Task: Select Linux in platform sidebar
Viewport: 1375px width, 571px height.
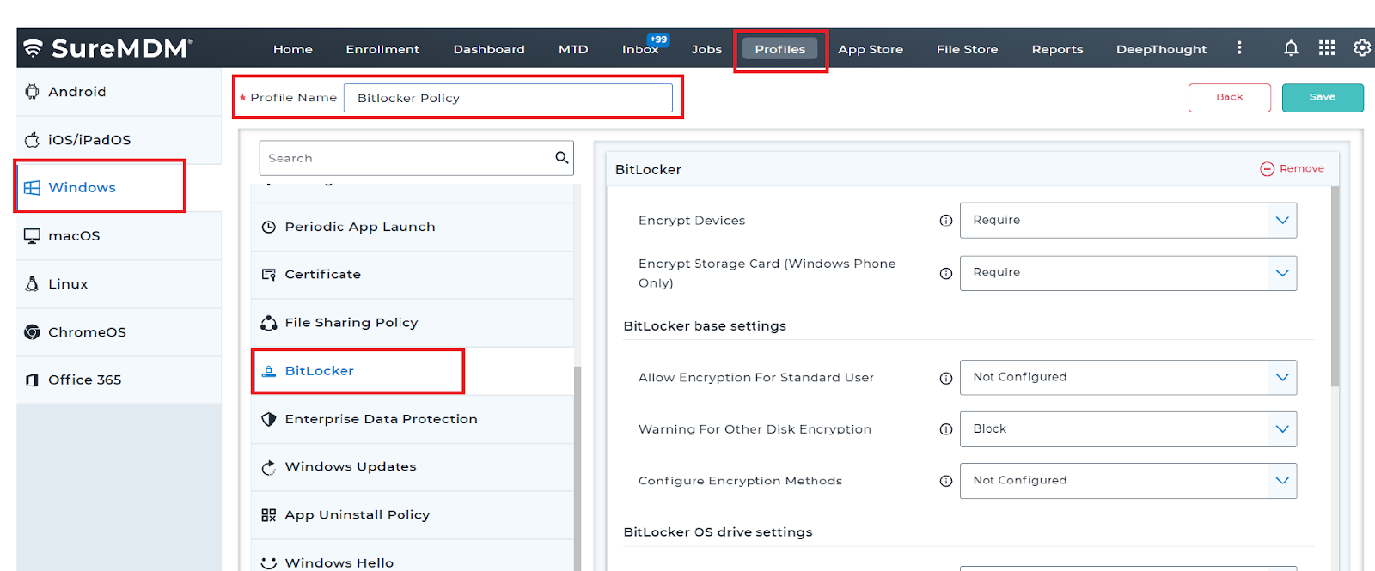Action: click(x=119, y=283)
